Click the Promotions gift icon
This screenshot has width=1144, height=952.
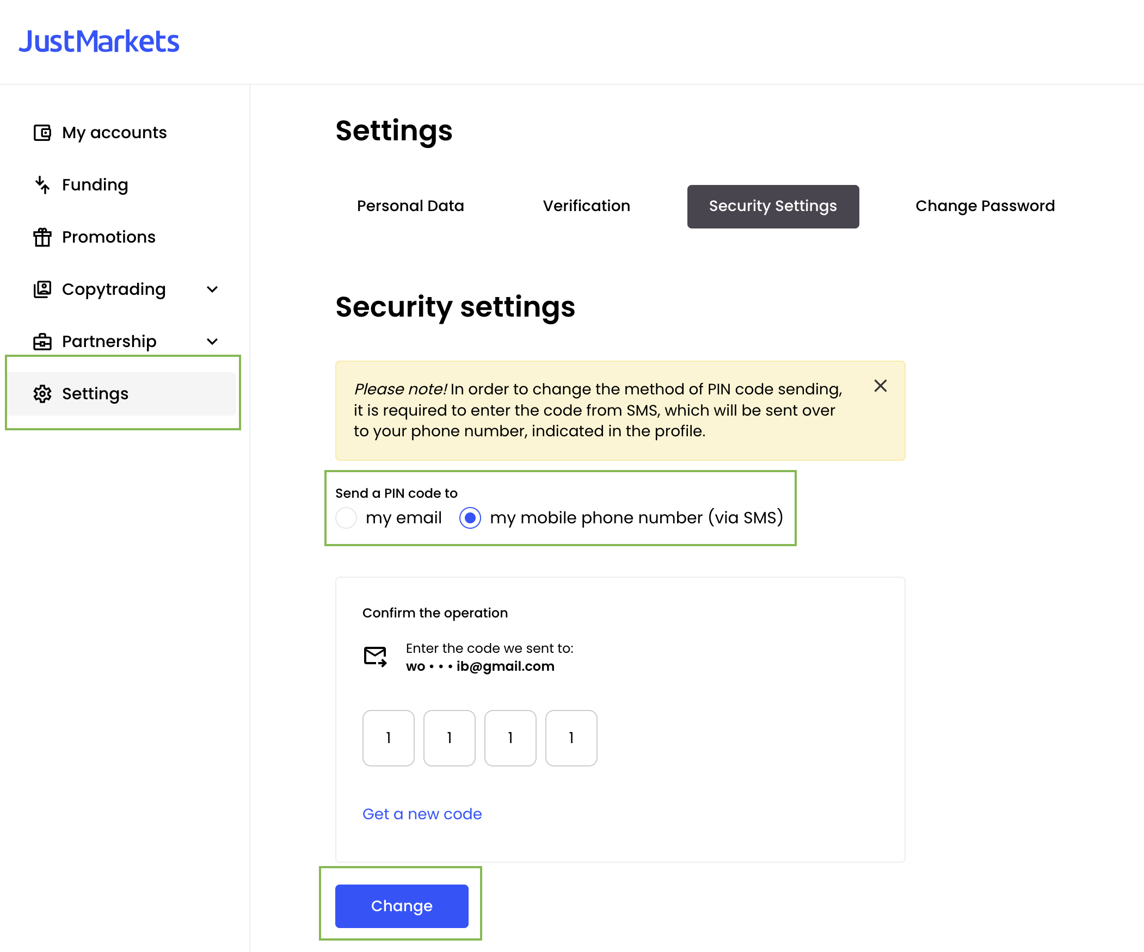42,237
